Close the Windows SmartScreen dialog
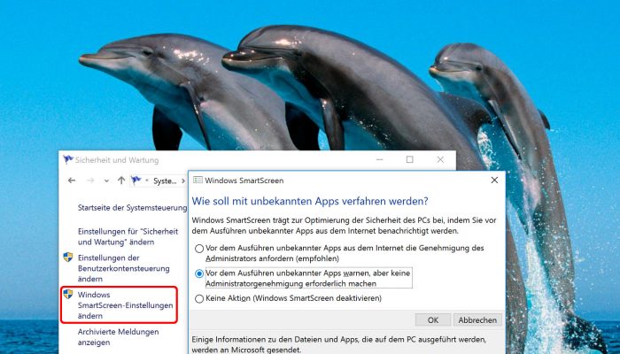The width and height of the screenshot is (620, 354). pyautogui.click(x=494, y=181)
